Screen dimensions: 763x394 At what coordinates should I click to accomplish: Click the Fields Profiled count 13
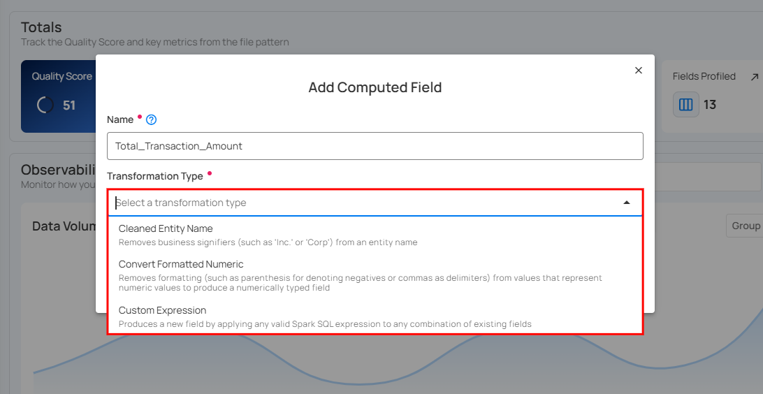click(x=710, y=105)
